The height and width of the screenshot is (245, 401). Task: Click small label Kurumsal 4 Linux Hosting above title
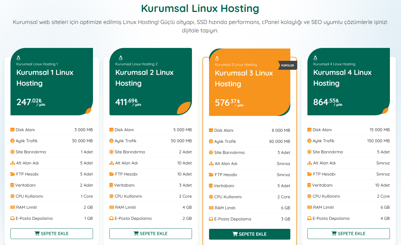(x=334, y=64)
